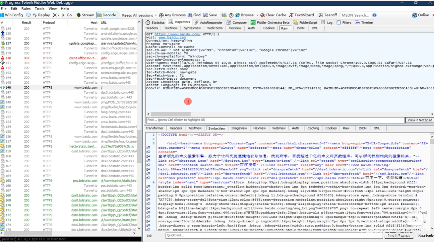Click the comment speech-bubble icon
This screenshot has height=242, width=434.
pos(28,15)
